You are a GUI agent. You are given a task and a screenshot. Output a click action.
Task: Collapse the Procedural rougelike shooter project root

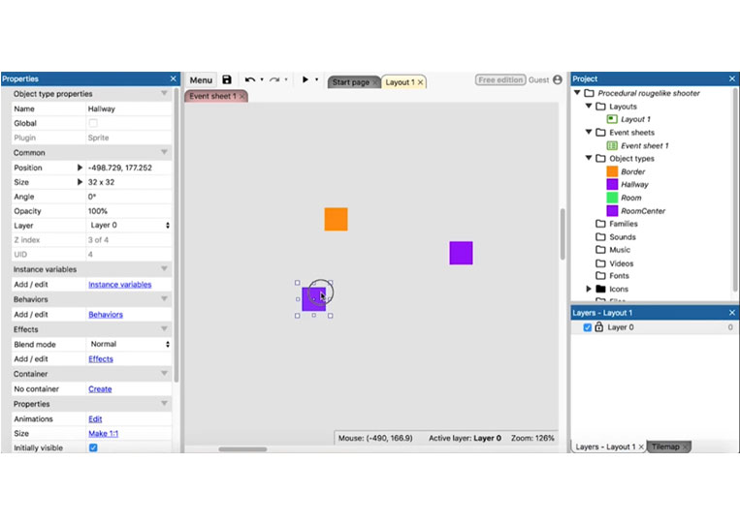click(x=577, y=93)
